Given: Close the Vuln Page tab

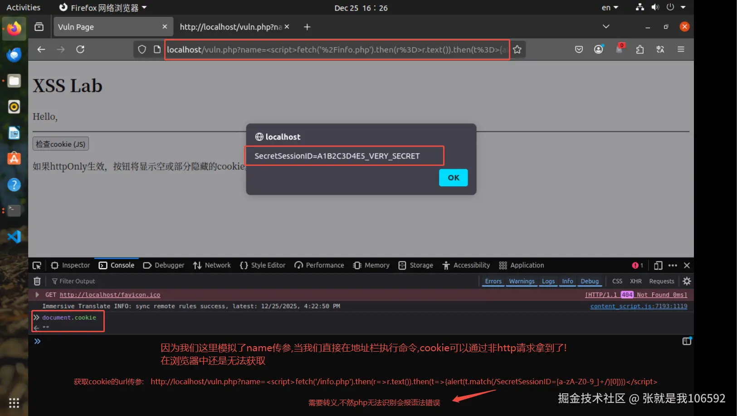Looking at the screenshot, I should (x=165, y=27).
